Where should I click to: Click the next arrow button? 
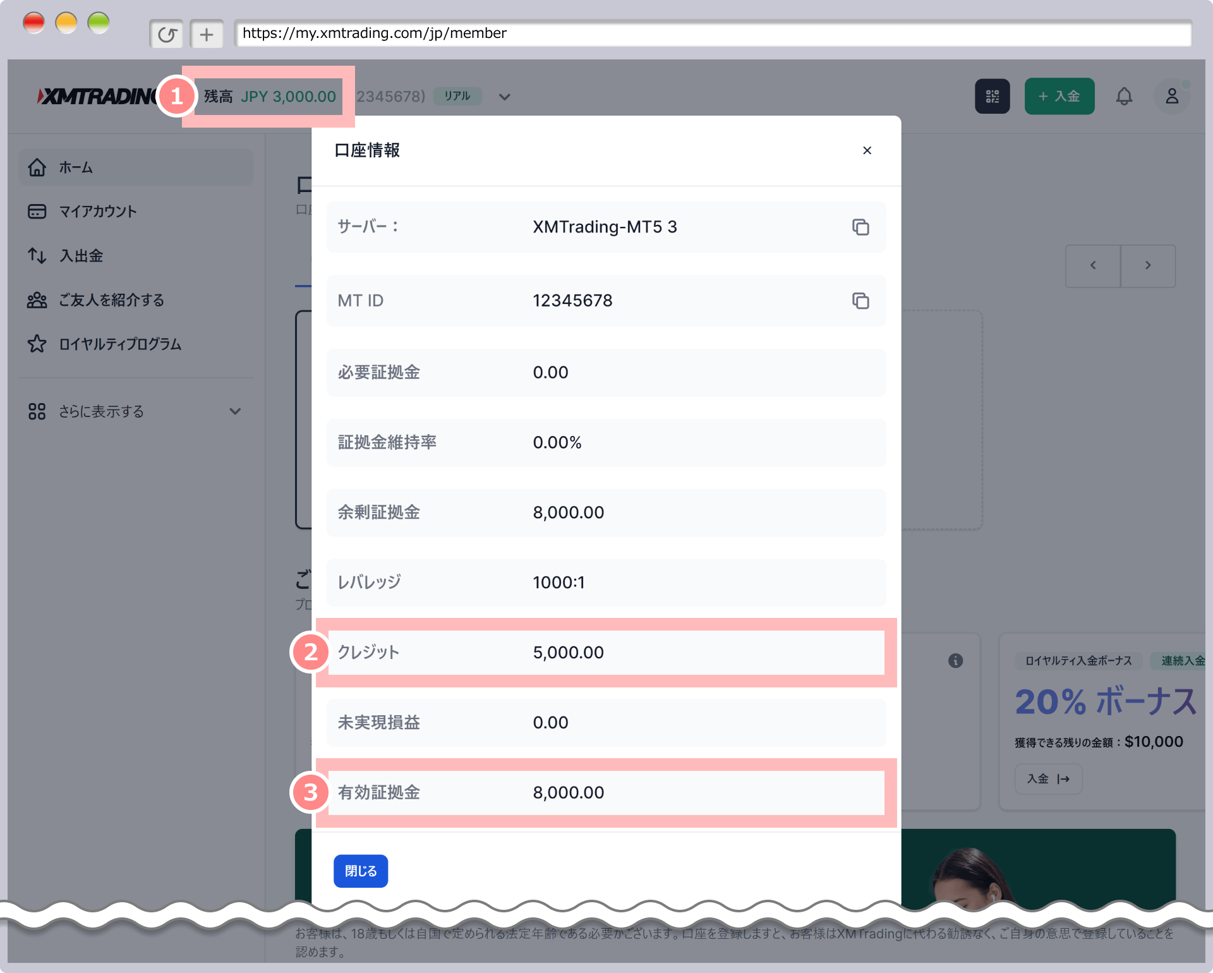tap(1148, 265)
